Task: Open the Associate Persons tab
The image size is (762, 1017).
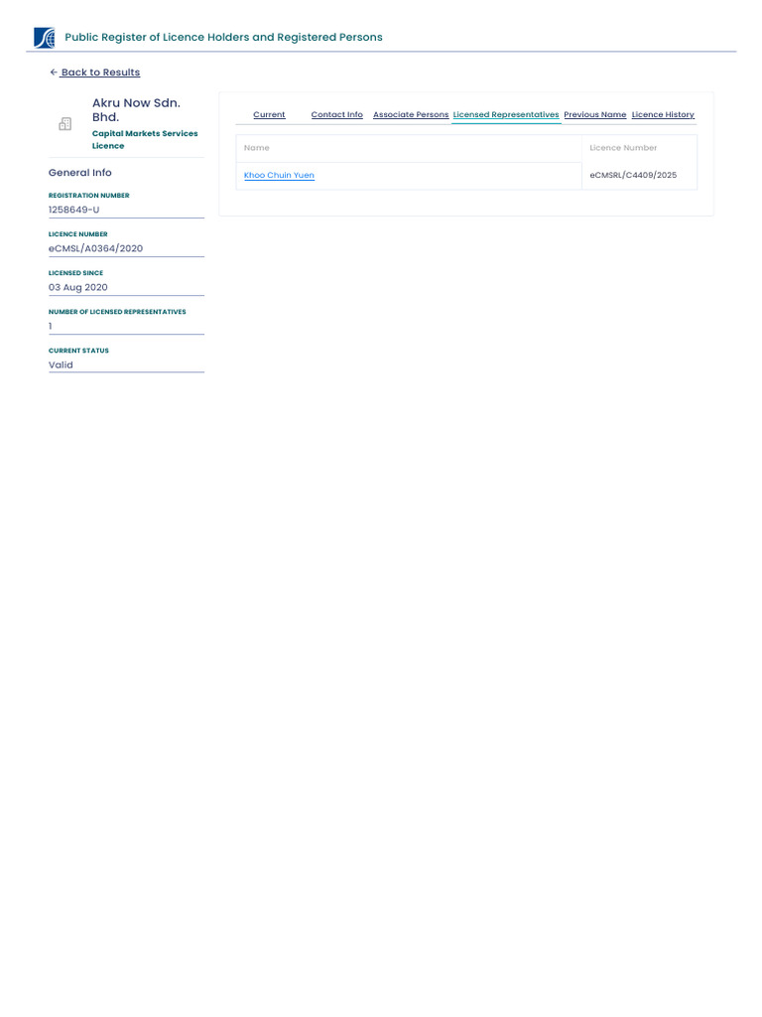Action: (x=411, y=115)
